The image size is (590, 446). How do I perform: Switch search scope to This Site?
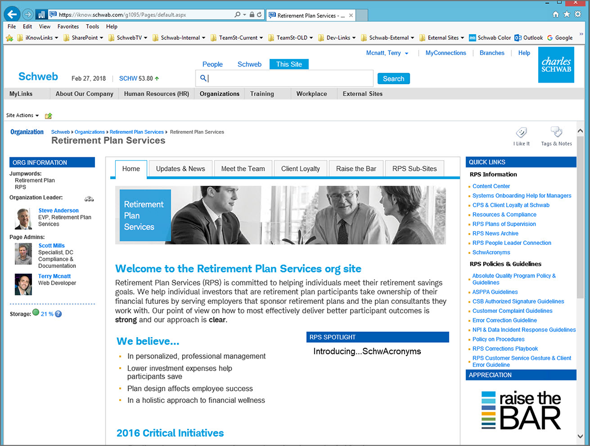tap(289, 64)
